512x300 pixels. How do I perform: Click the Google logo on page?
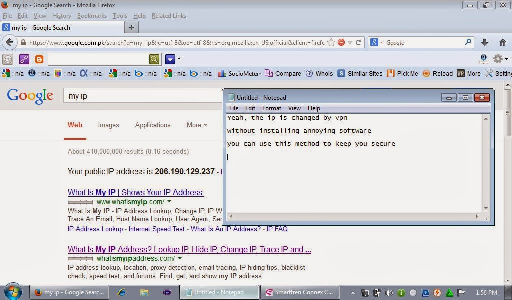tap(30, 96)
